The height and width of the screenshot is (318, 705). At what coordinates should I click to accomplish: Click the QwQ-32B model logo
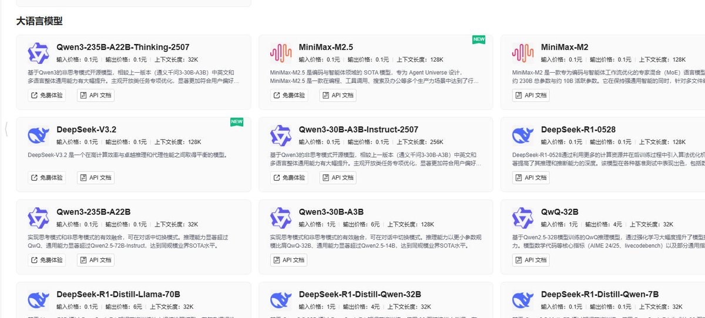pyautogui.click(x=523, y=218)
